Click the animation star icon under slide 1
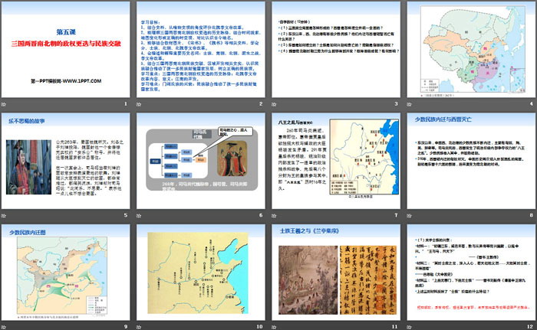Image resolution: width=537 pixels, height=330 pixels. click(x=4, y=104)
